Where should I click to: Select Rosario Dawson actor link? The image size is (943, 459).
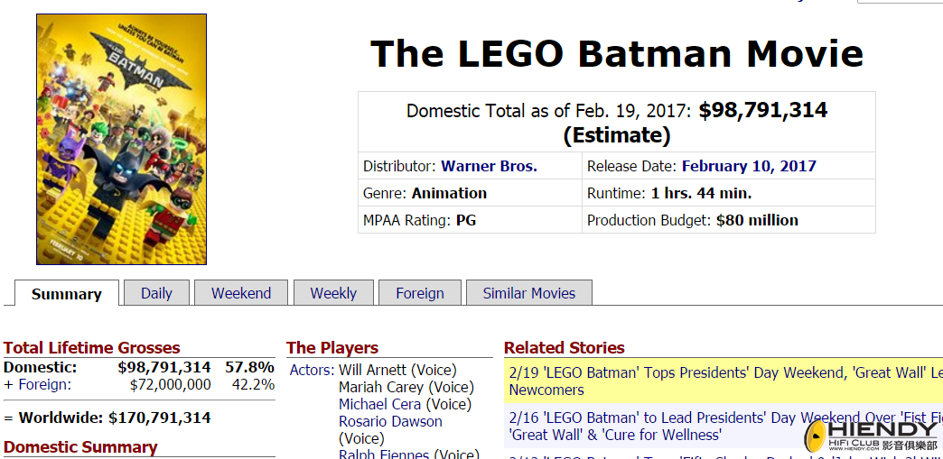click(x=390, y=421)
